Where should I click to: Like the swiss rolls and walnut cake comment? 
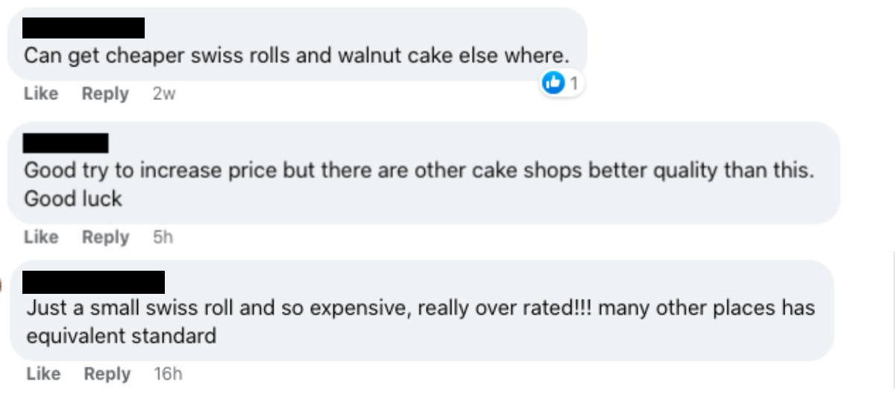pyautogui.click(x=41, y=94)
